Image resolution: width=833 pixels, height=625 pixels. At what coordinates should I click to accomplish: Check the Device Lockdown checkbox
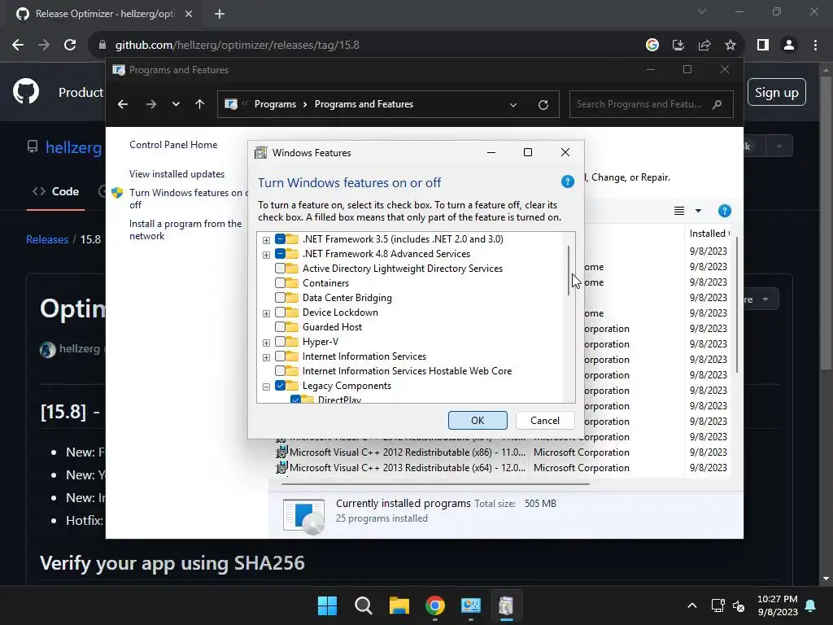tap(280, 312)
